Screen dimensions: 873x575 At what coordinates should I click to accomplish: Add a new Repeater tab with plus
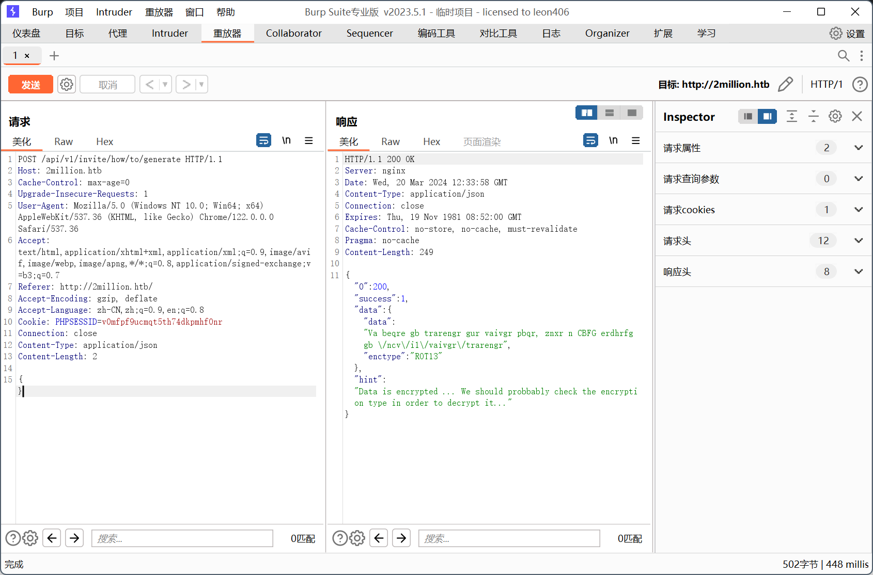tap(54, 56)
